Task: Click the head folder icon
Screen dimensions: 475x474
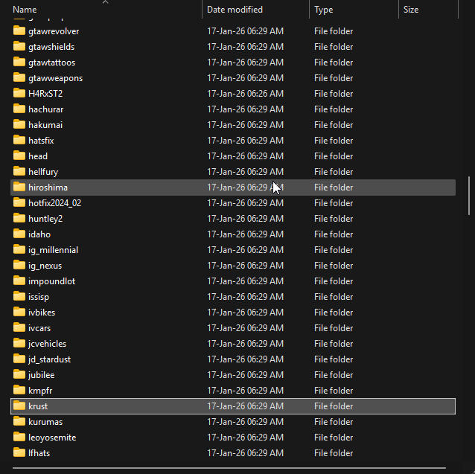Action: pos(19,156)
